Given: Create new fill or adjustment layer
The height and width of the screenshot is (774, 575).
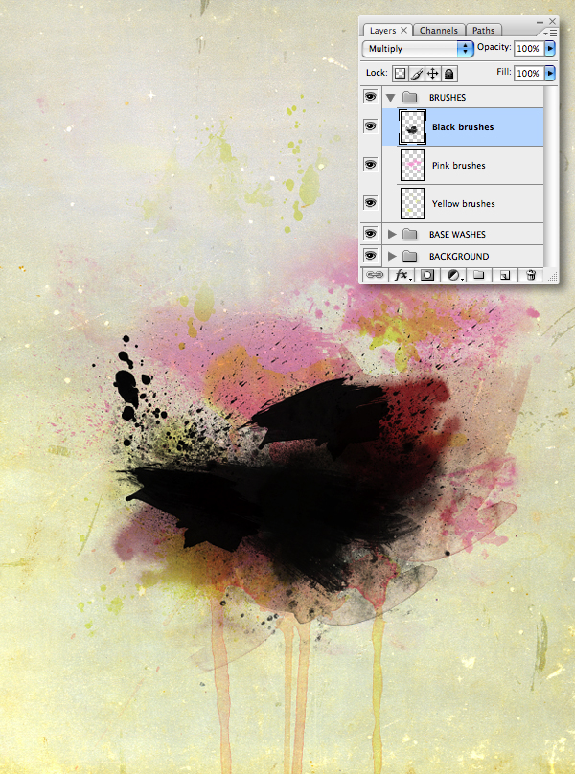Looking at the screenshot, I should [454, 275].
